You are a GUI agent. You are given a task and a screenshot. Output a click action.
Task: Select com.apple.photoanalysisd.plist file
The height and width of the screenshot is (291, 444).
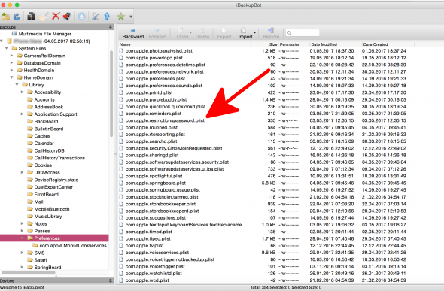159,51
